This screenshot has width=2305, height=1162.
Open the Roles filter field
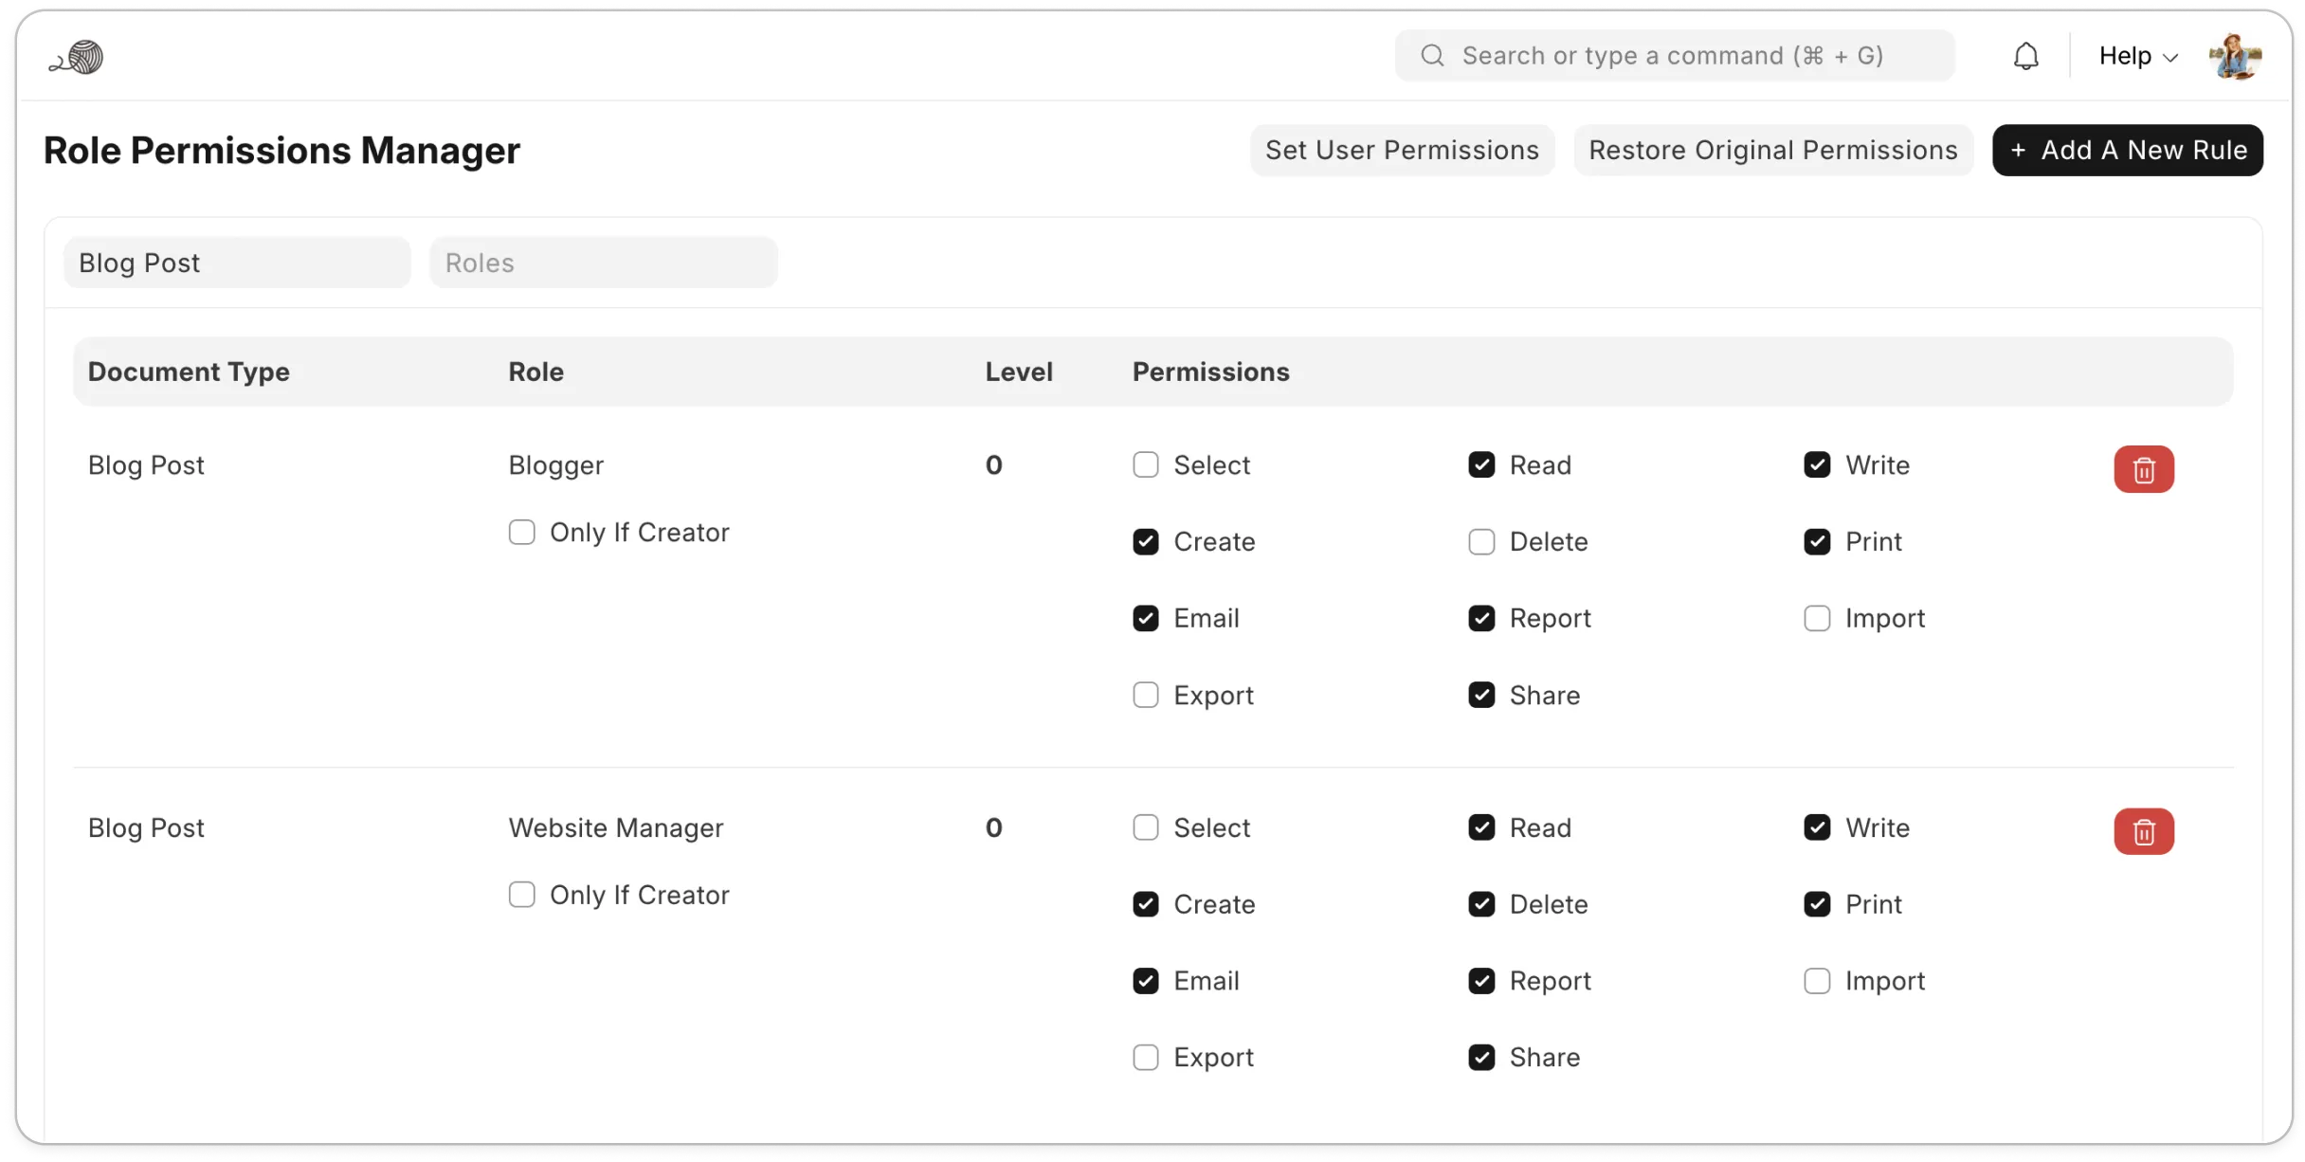603,263
